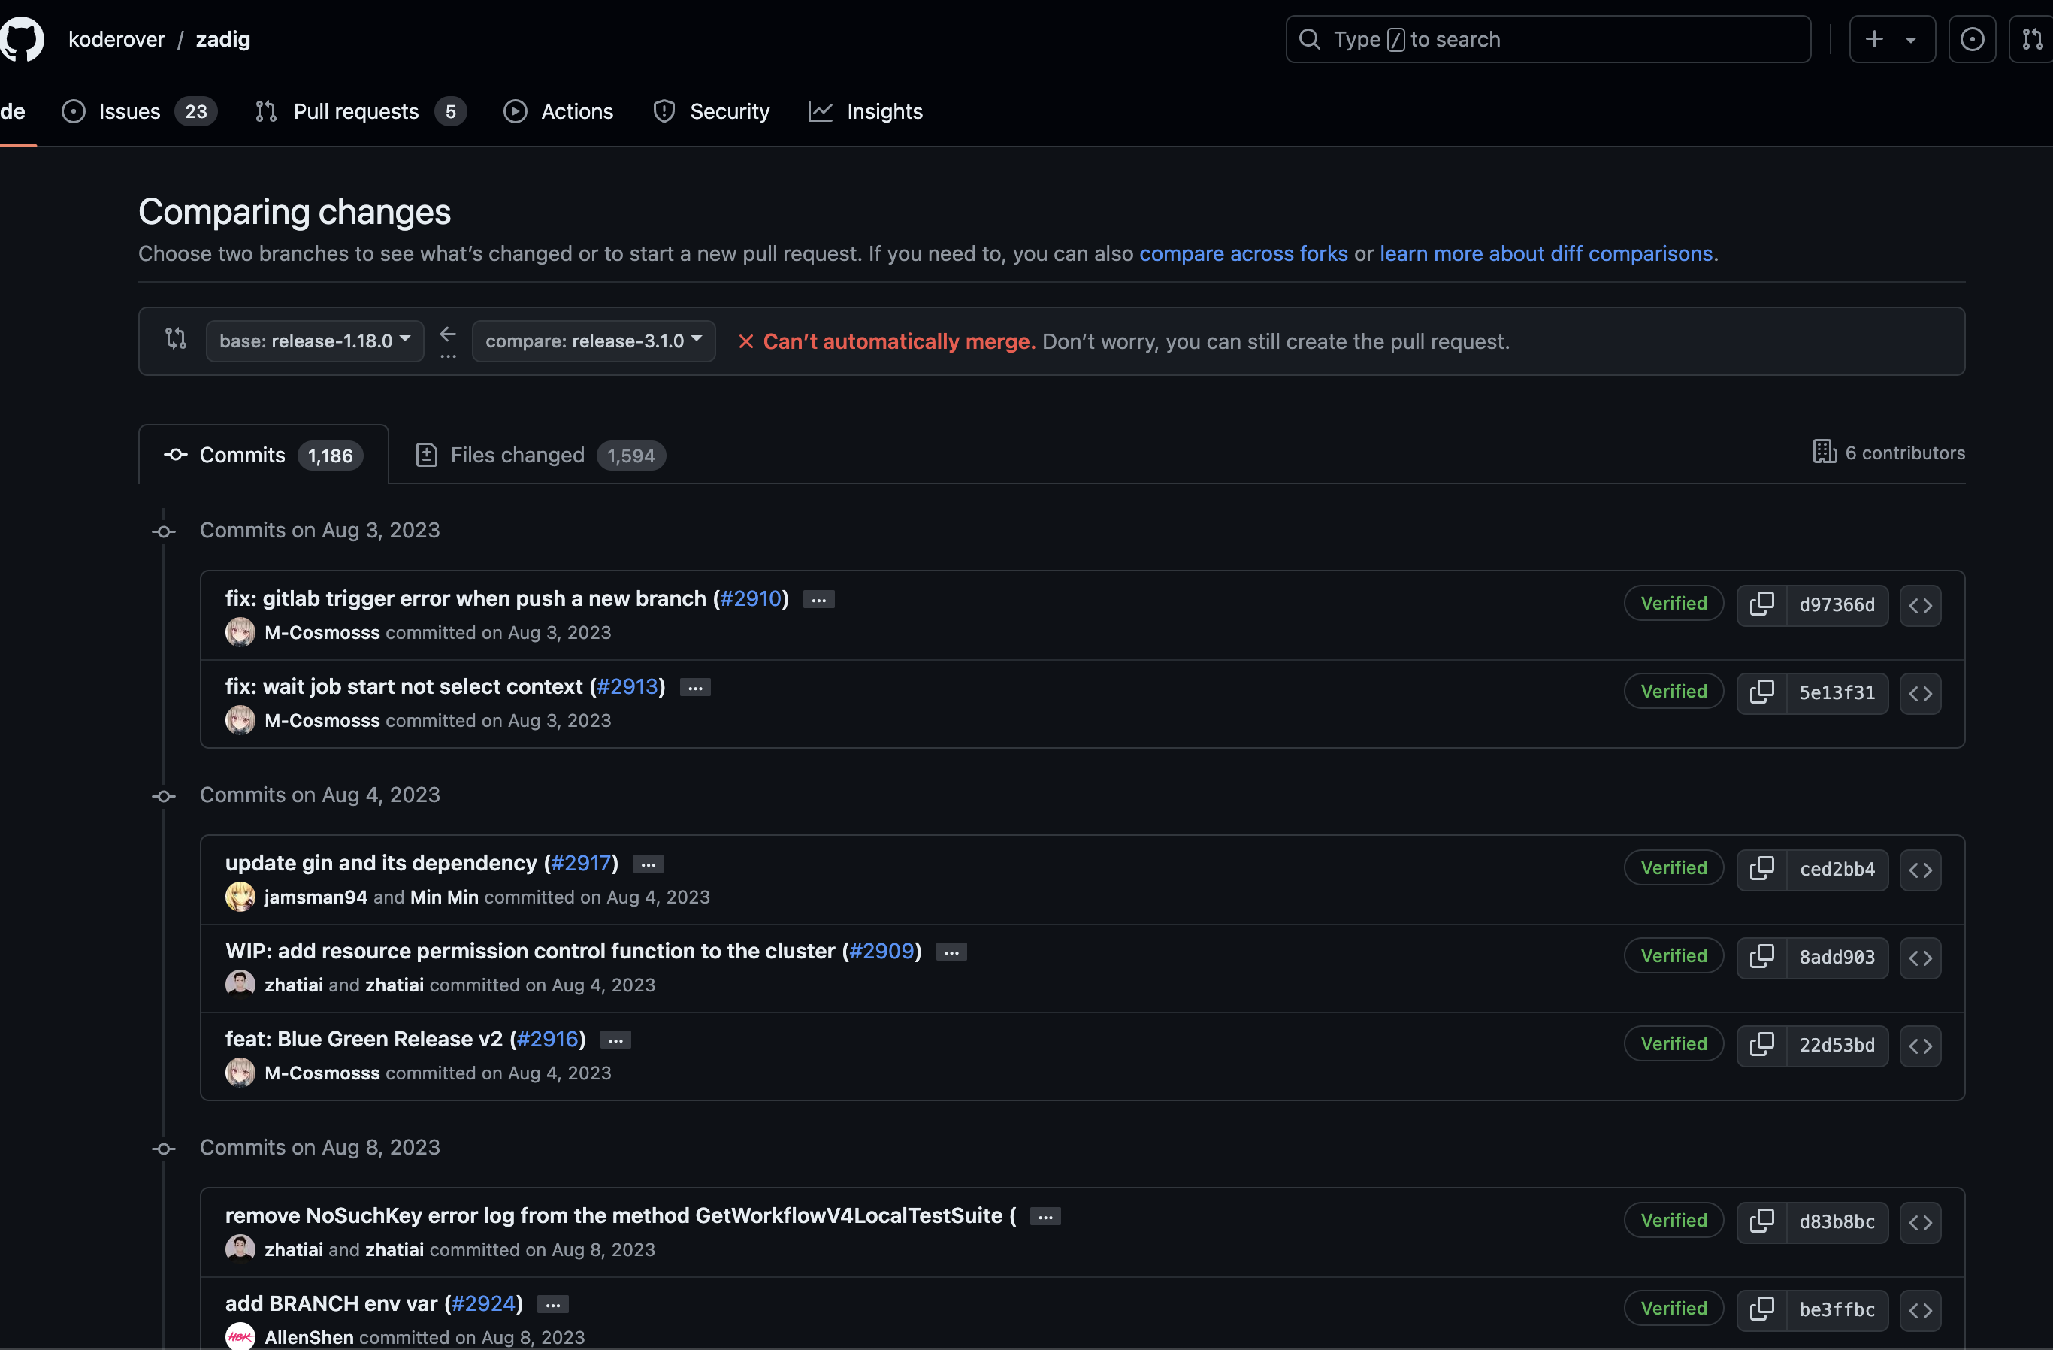Viewport: 2053px width, 1350px height.
Task: Open pull requests shortcut icon in header
Action: tap(2032, 39)
